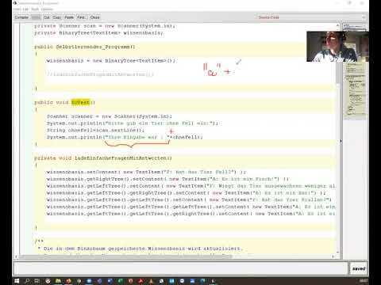
Task: Click the Compile button
Action: pyautogui.click(x=21, y=17)
